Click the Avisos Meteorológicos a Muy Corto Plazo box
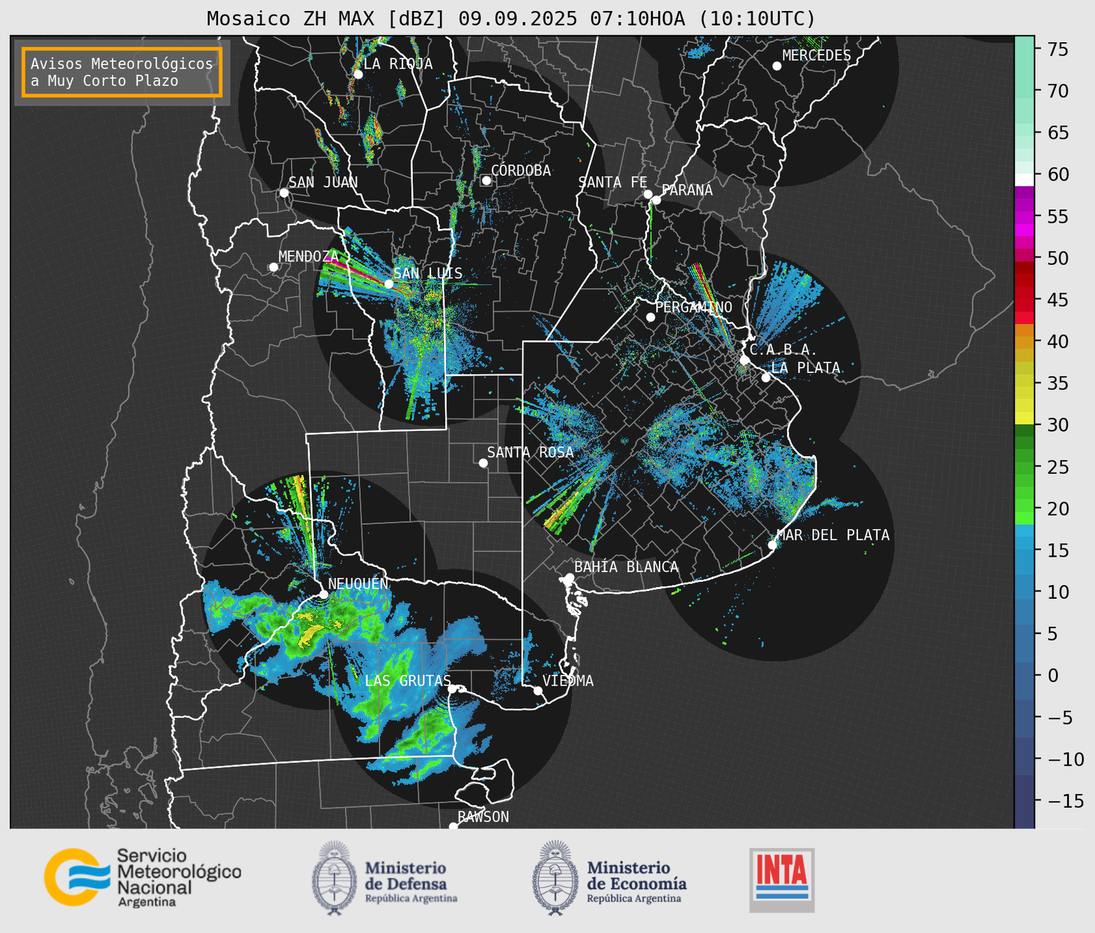This screenshot has width=1095, height=933. 122,72
